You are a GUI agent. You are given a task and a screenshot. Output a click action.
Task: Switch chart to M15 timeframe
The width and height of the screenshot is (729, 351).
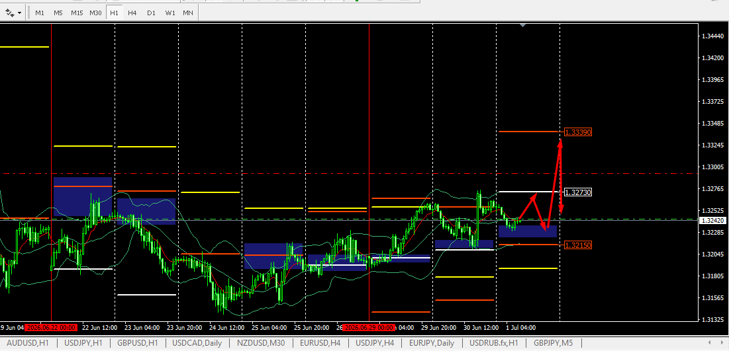tap(77, 13)
